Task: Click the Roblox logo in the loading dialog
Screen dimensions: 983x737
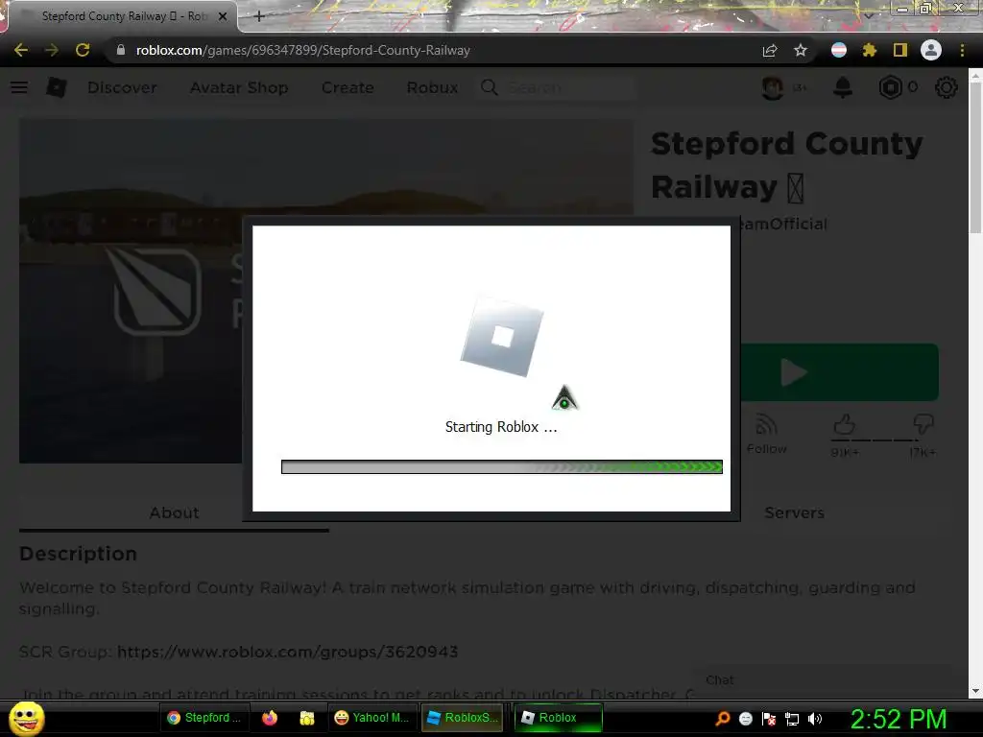Action: click(x=501, y=337)
